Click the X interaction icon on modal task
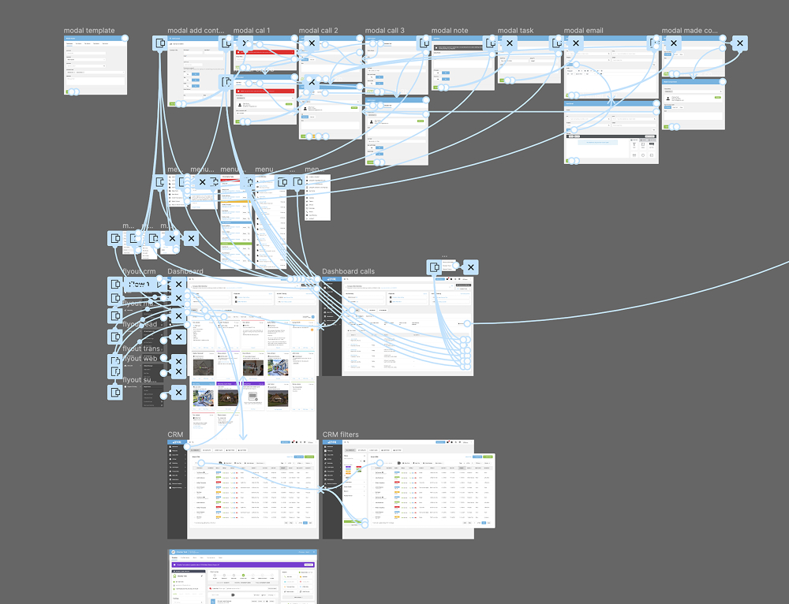 pyautogui.click(x=510, y=43)
